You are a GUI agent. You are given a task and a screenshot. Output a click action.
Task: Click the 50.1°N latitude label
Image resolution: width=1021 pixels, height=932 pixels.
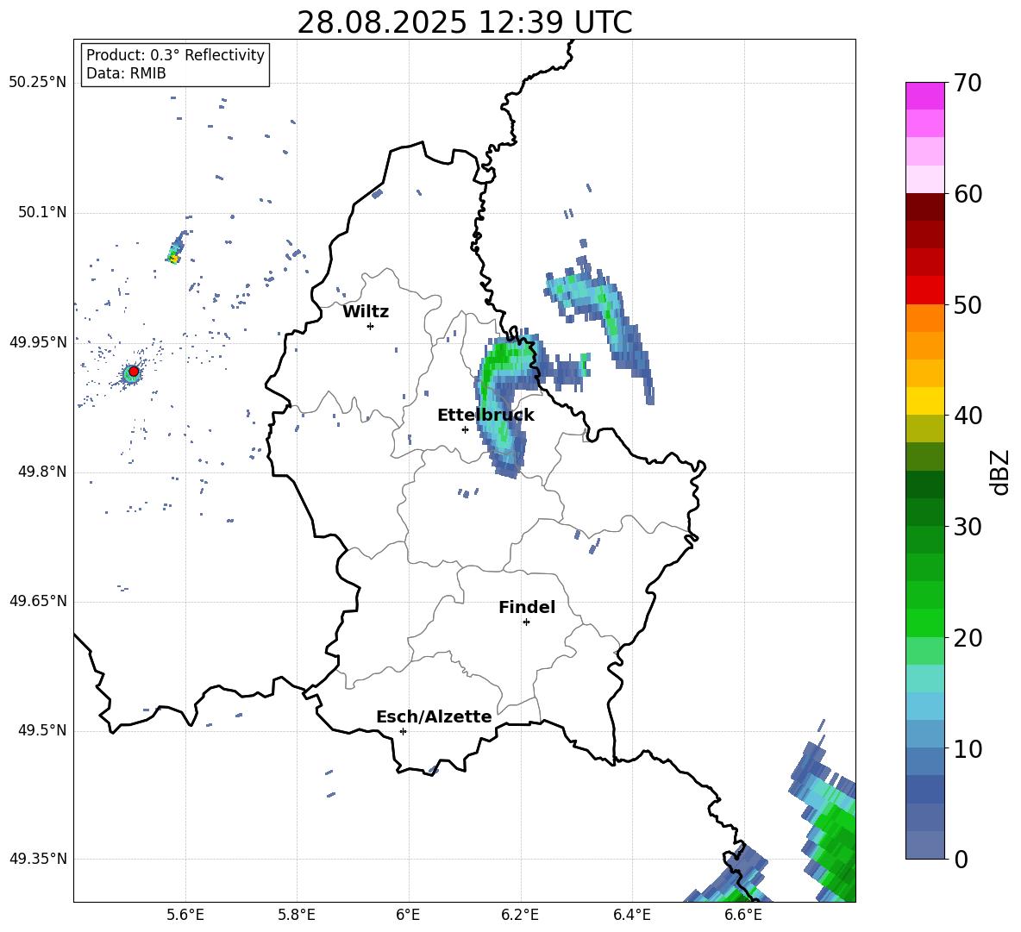41,213
